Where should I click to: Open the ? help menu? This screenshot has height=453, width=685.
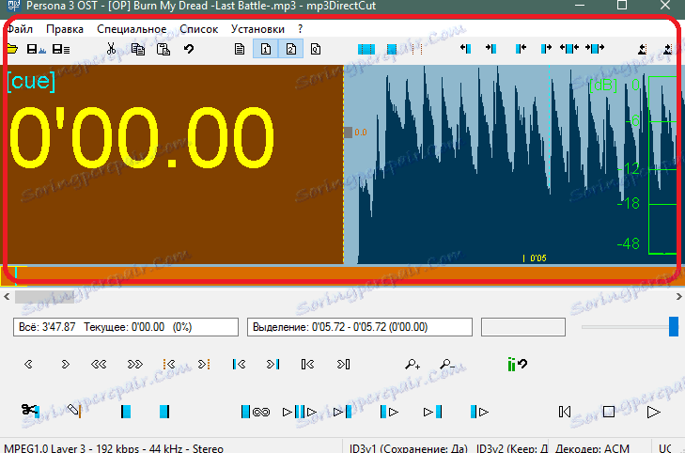pyautogui.click(x=300, y=29)
